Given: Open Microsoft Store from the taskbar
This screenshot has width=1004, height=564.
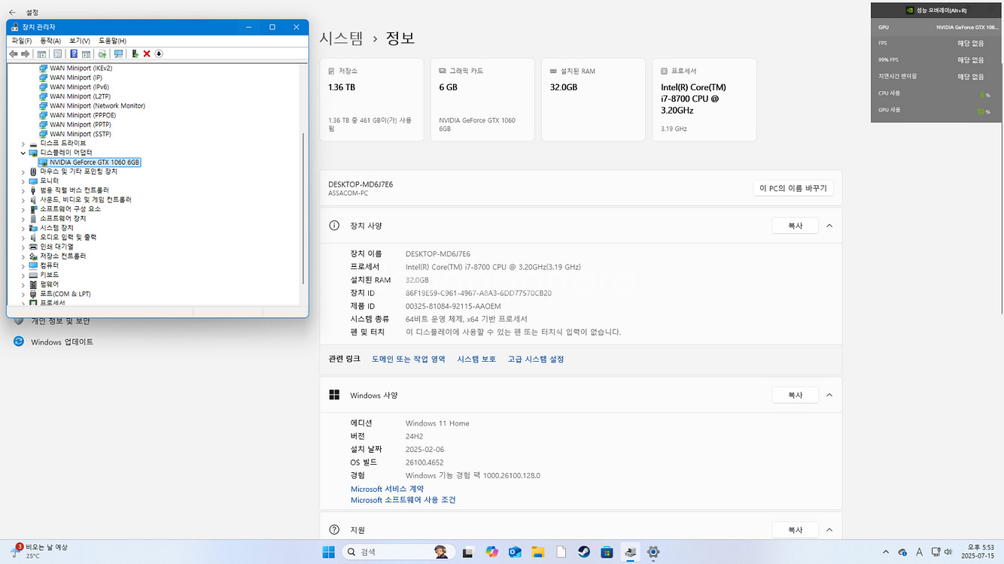Looking at the screenshot, I should click(607, 552).
